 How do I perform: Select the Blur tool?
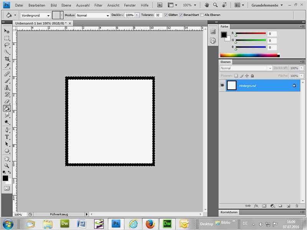coord(7,115)
